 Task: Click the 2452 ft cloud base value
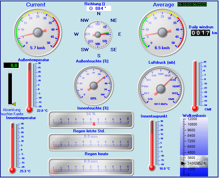tap(201, 163)
